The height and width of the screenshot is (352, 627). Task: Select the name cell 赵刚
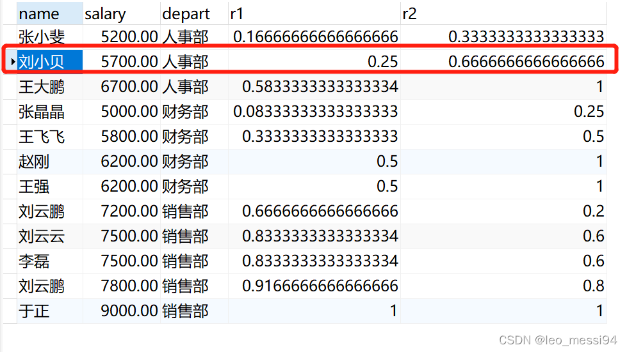(50, 162)
